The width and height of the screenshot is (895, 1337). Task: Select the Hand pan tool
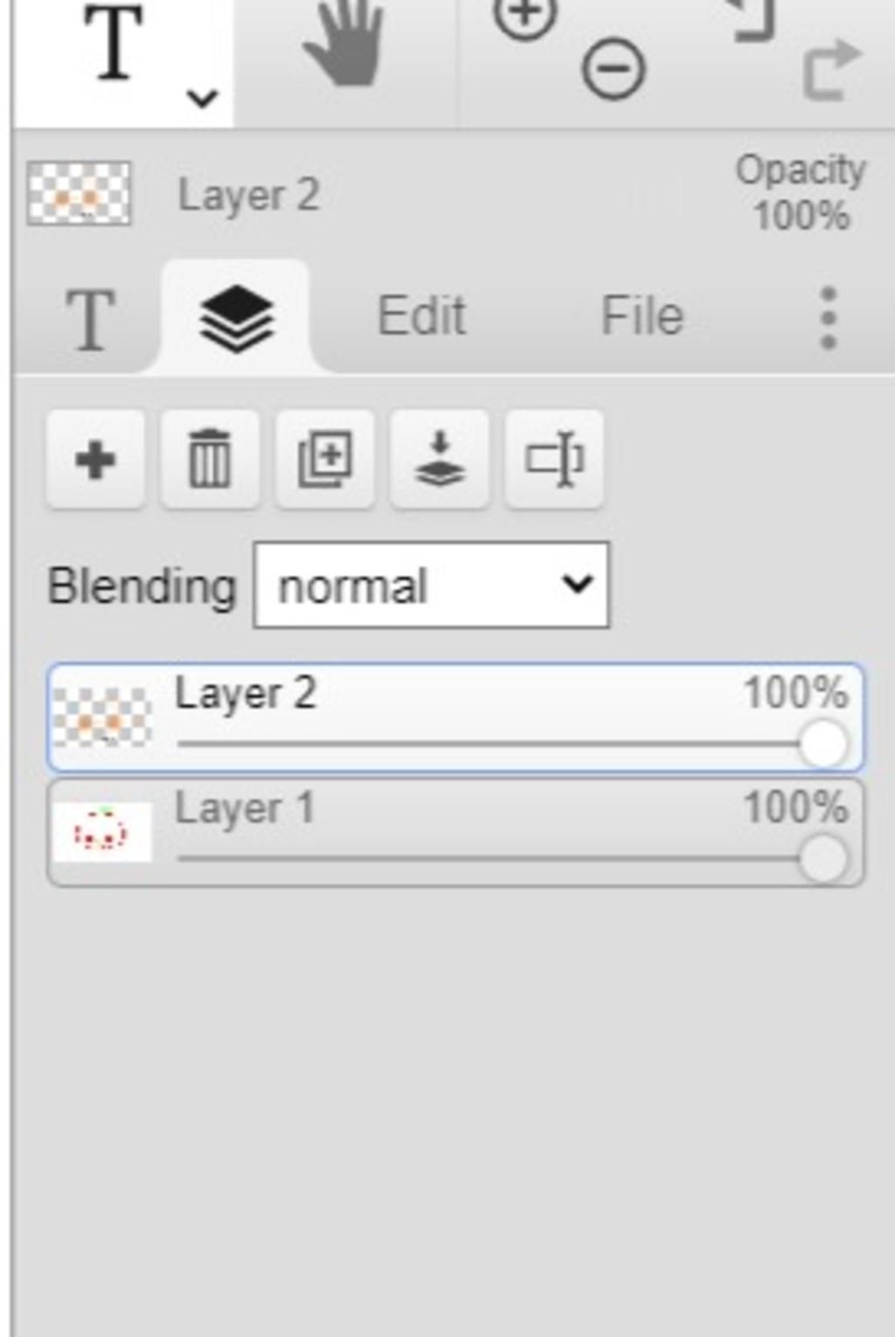click(x=345, y=44)
